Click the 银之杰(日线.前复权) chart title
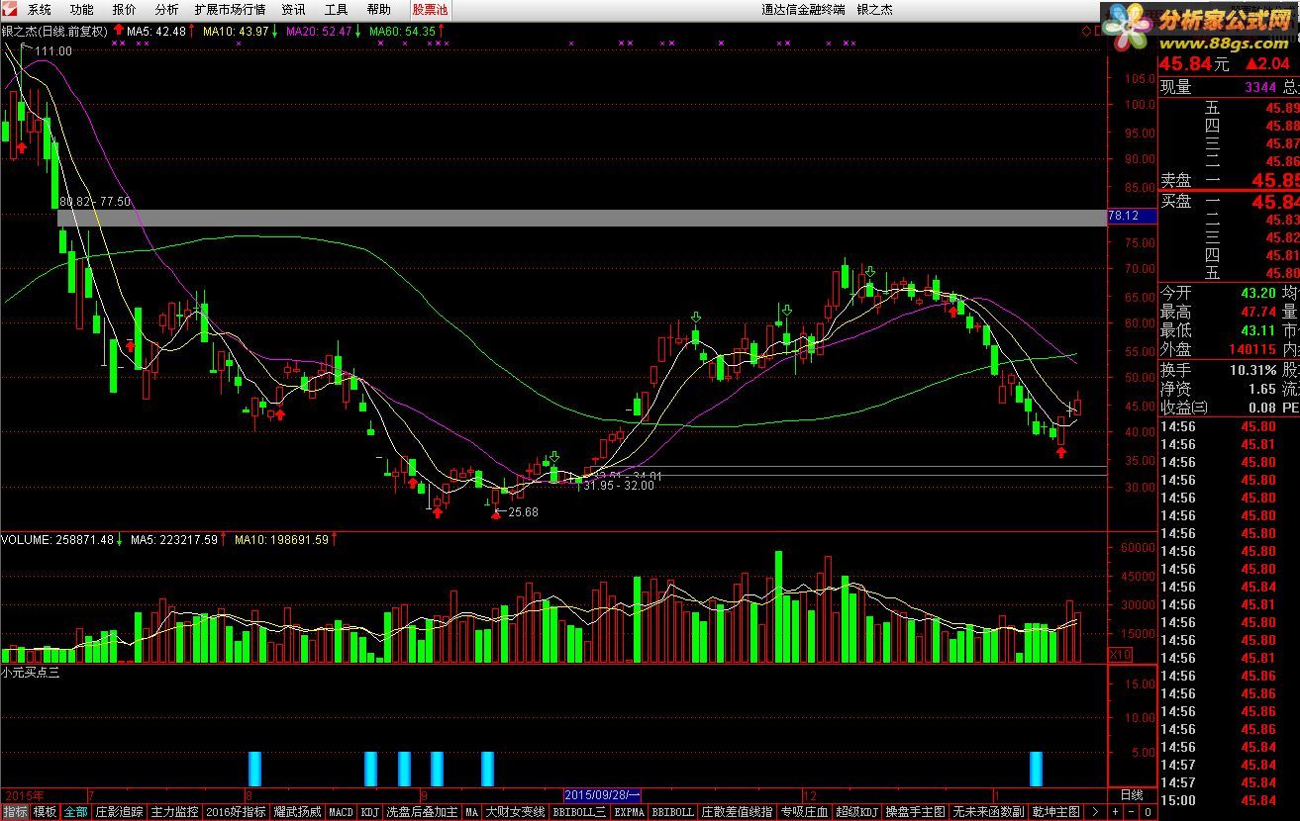 pos(55,32)
